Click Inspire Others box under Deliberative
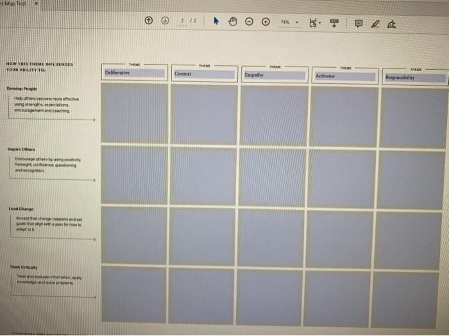Screen dimensions: 449x336 [134, 175]
